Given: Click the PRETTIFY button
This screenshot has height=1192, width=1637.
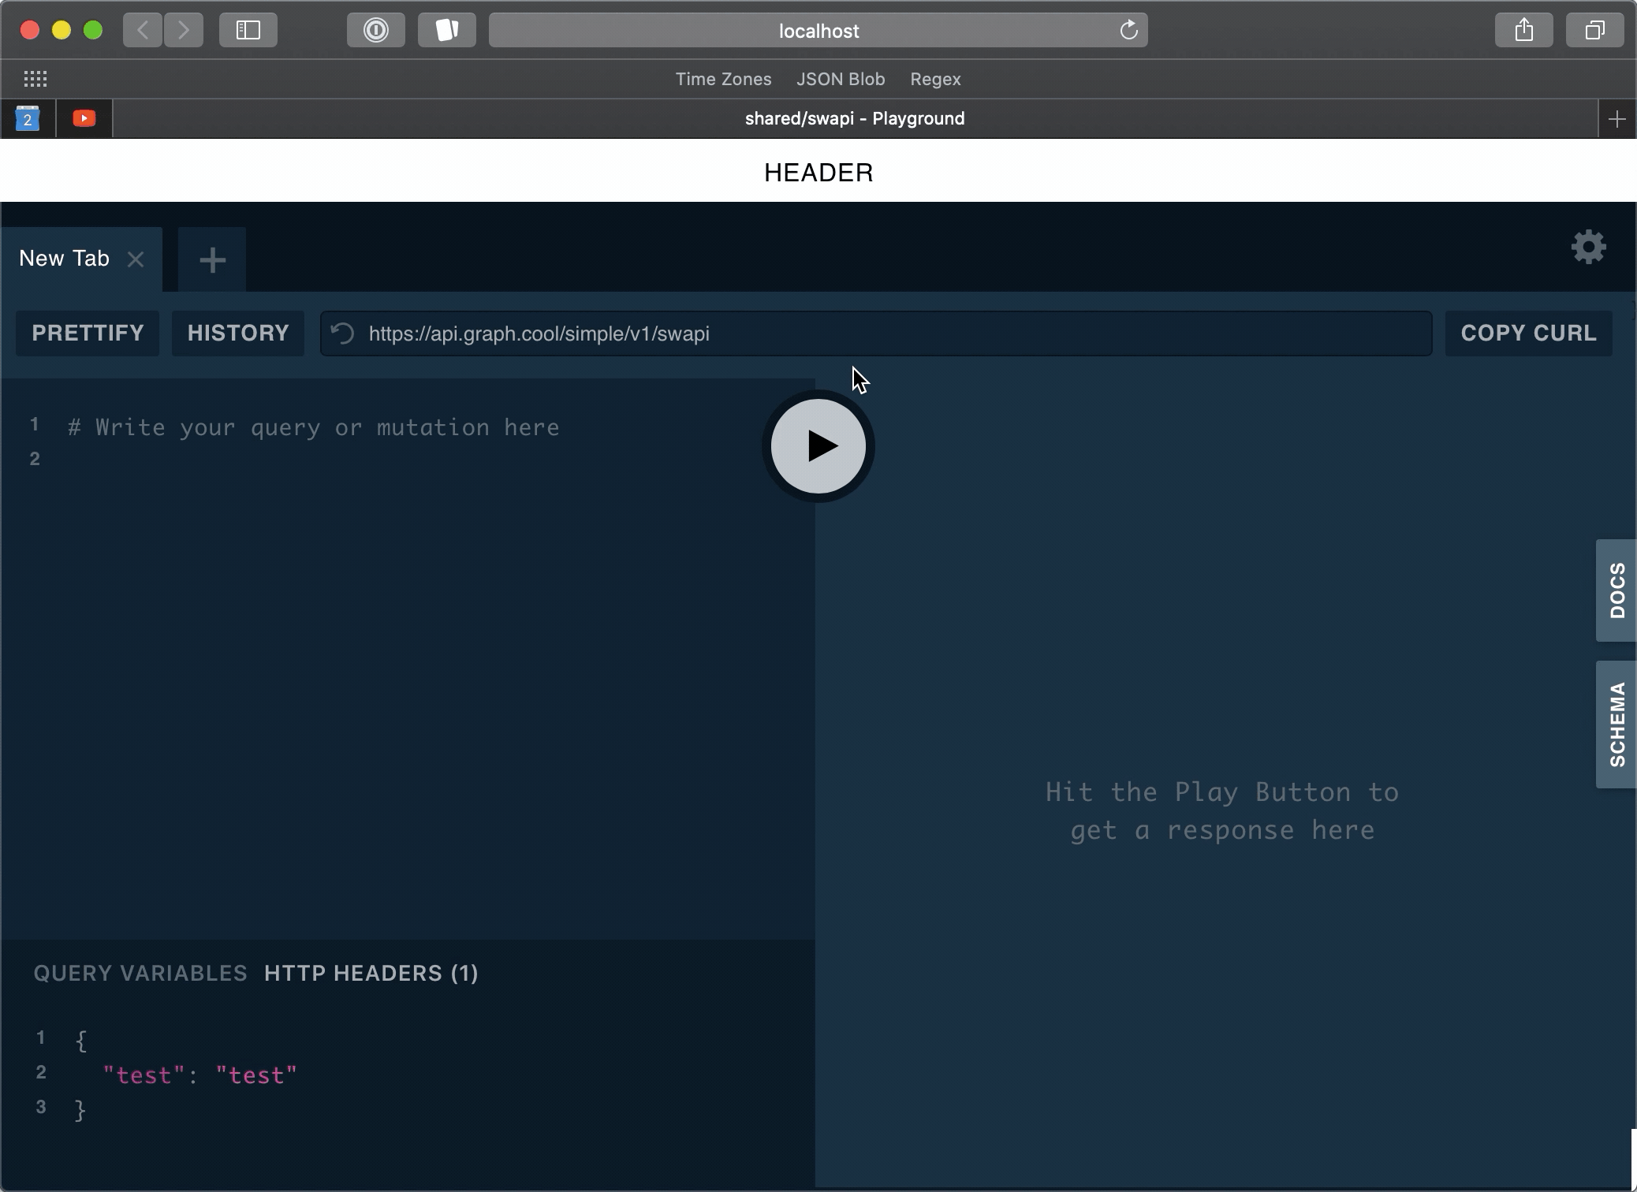Looking at the screenshot, I should 88,333.
